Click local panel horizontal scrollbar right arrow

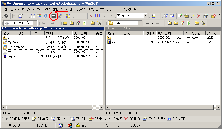coord(101,108)
